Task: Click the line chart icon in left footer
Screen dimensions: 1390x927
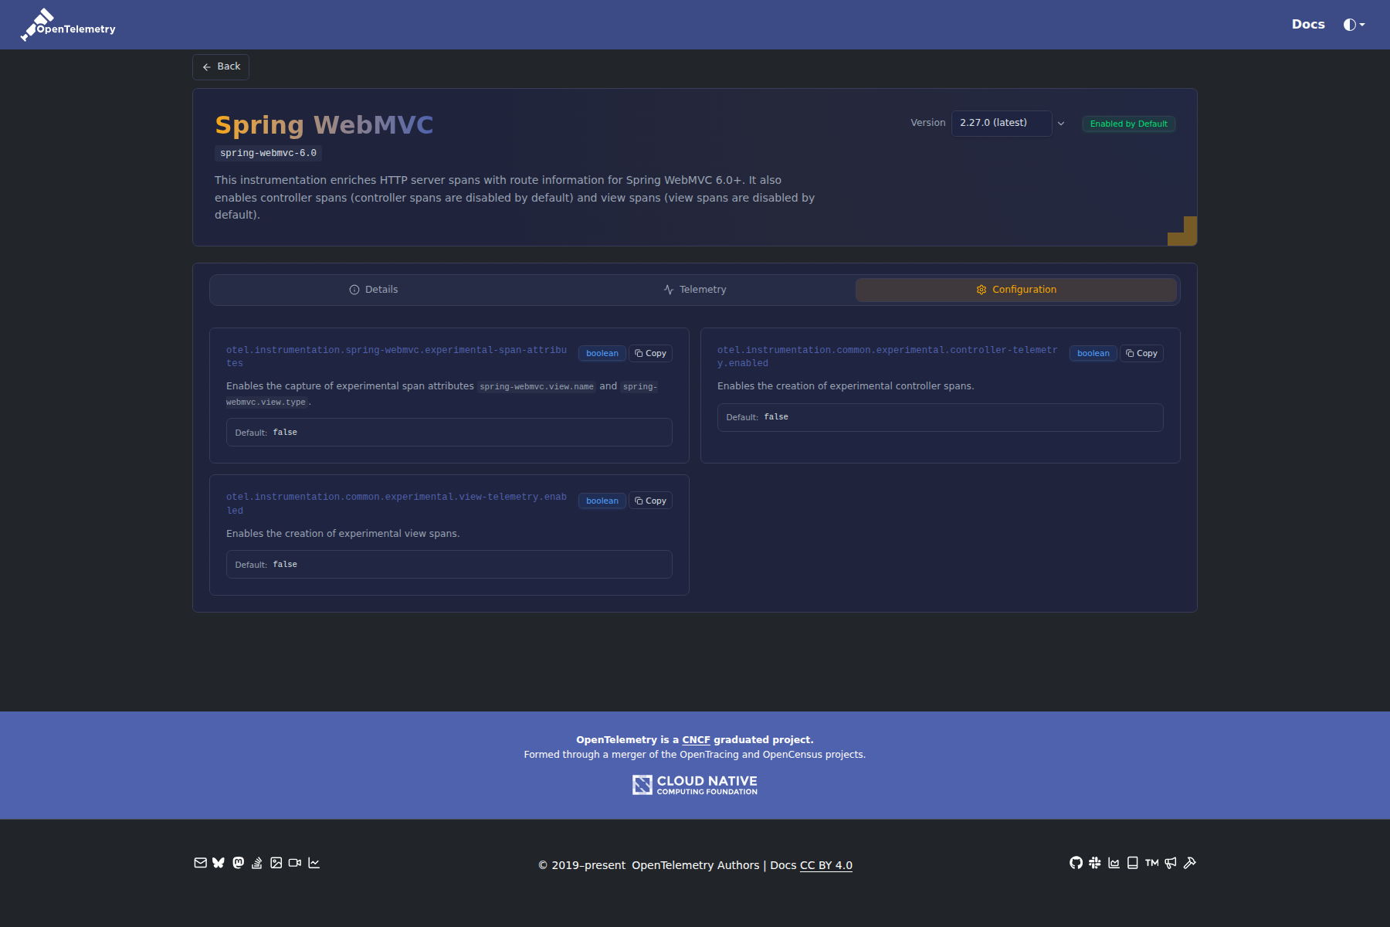Action: tap(314, 863)
